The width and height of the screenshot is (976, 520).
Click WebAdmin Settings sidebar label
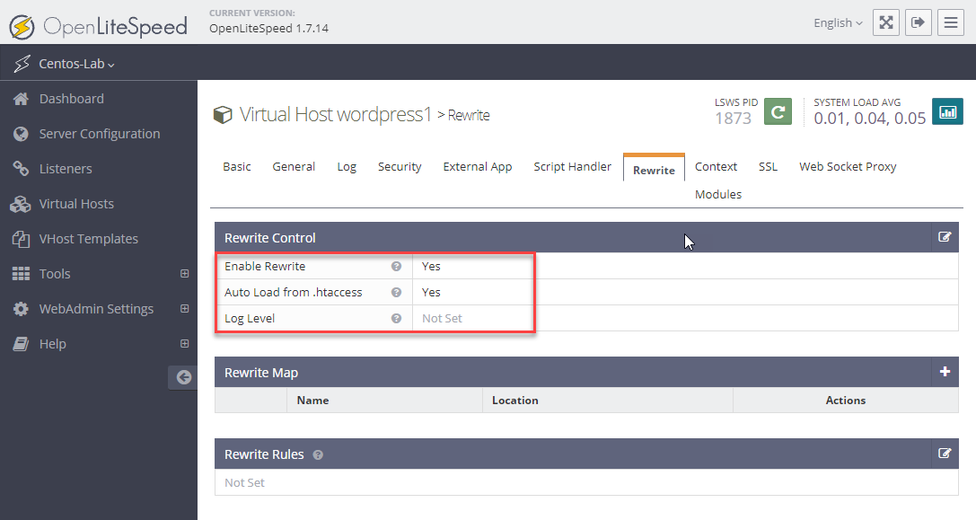coord(96,308)
